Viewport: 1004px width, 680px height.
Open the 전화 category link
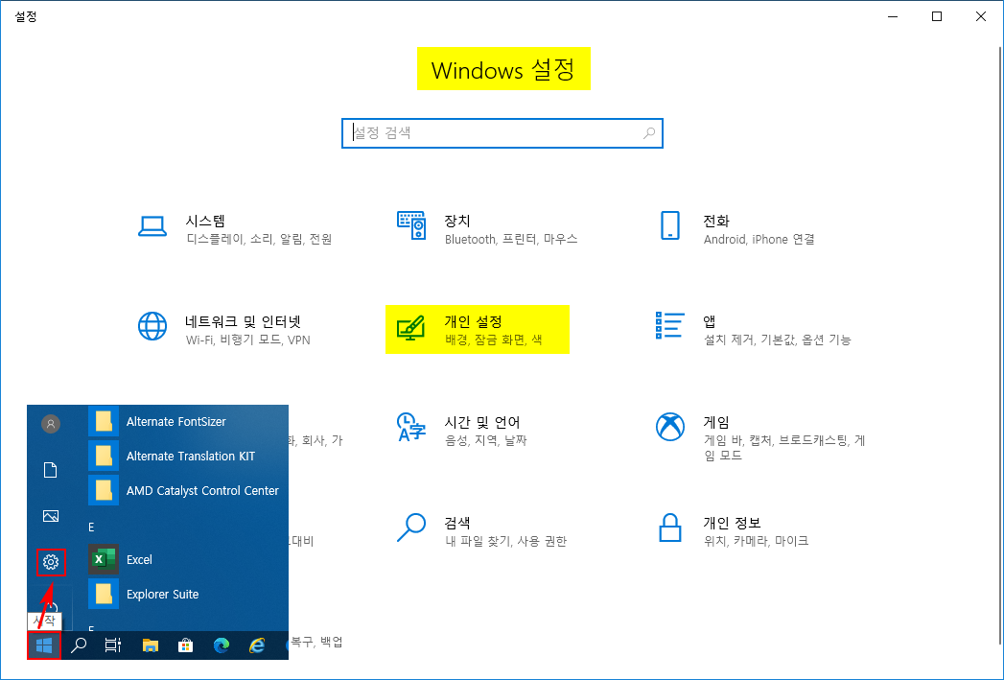[716, 221]
